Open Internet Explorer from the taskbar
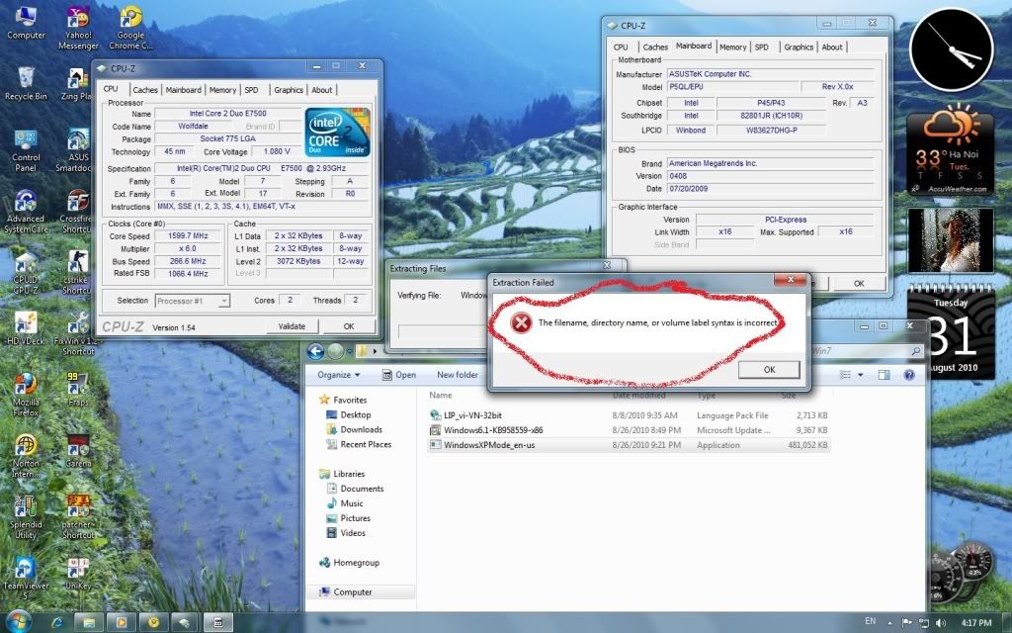This screenshot has height=633, width=1012. tap(56, 623)
